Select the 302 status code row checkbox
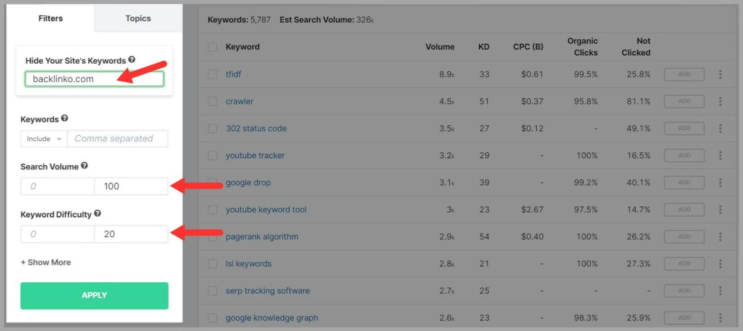 tap(213, 129)
